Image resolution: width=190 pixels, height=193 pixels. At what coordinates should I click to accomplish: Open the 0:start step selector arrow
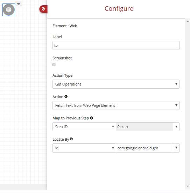pos(176,127)
